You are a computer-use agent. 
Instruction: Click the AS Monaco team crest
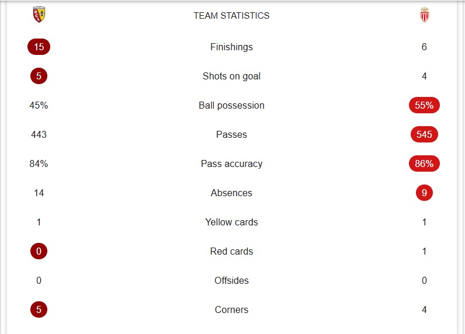(424, 15)
